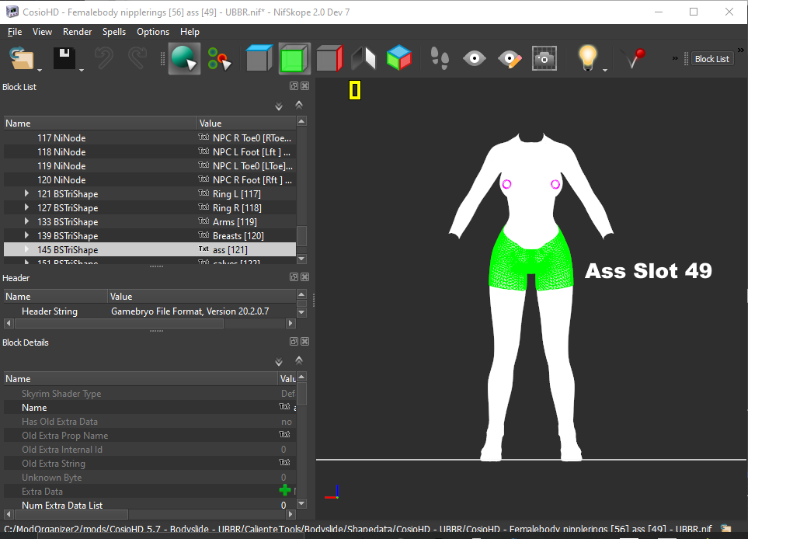
Task: Select the 117 NiNode row
Action: pyautogui.click(x=150, y=138)
